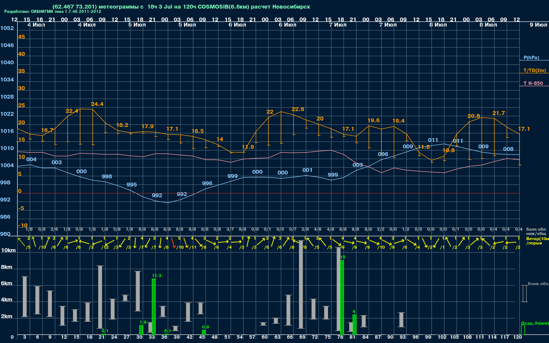Click the Осад,3ч(мм) legend label
Screen dimensions: 549x343
534,323
